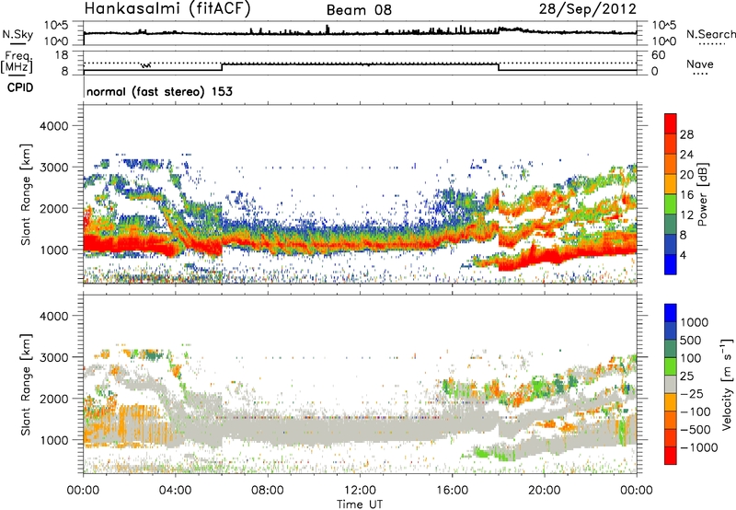
Task: Select the 'Time UT' axis title
Action: click(360, 504)
